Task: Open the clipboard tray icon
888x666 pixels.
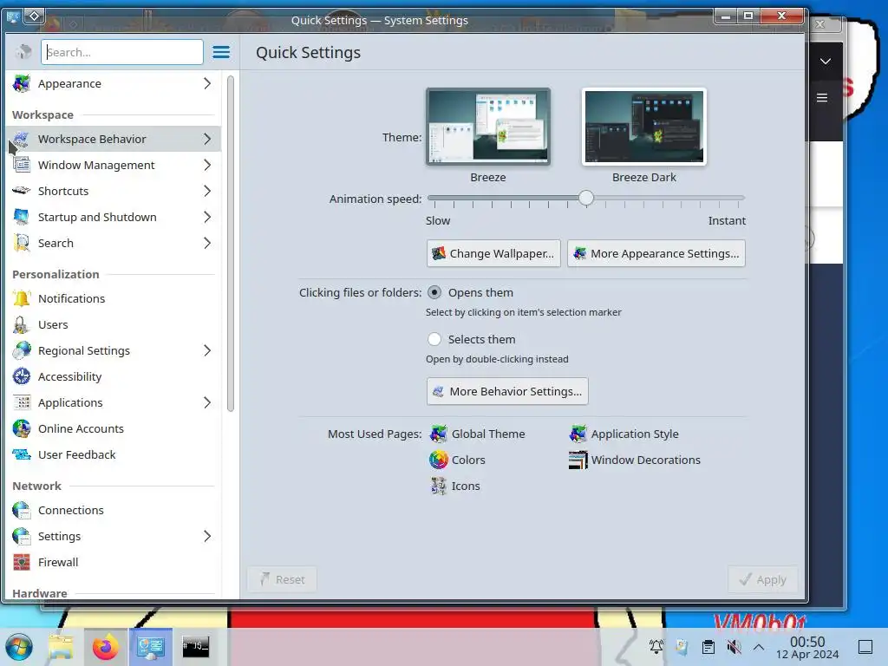Action: (708, 647)
